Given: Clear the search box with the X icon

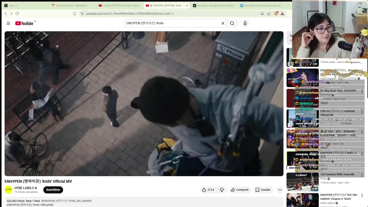Looking at the screenshot, I should coord(223,23).
